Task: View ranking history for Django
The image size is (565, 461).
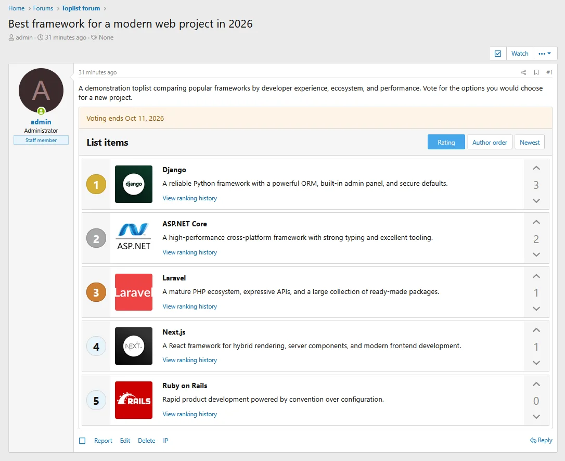Action: coord(189,198)
